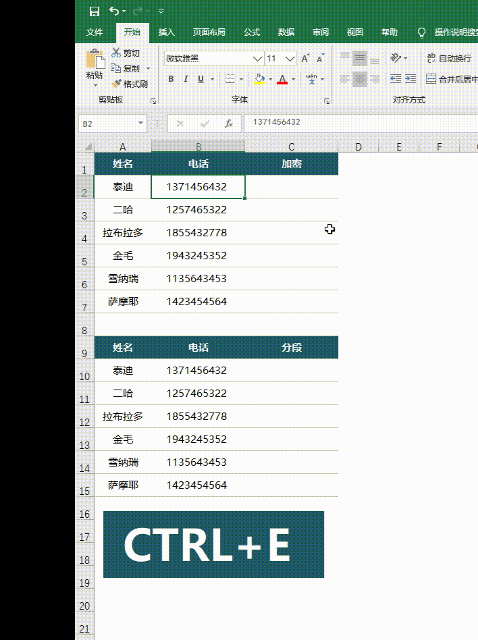Toggle Italic formatting

pos(186,79)
